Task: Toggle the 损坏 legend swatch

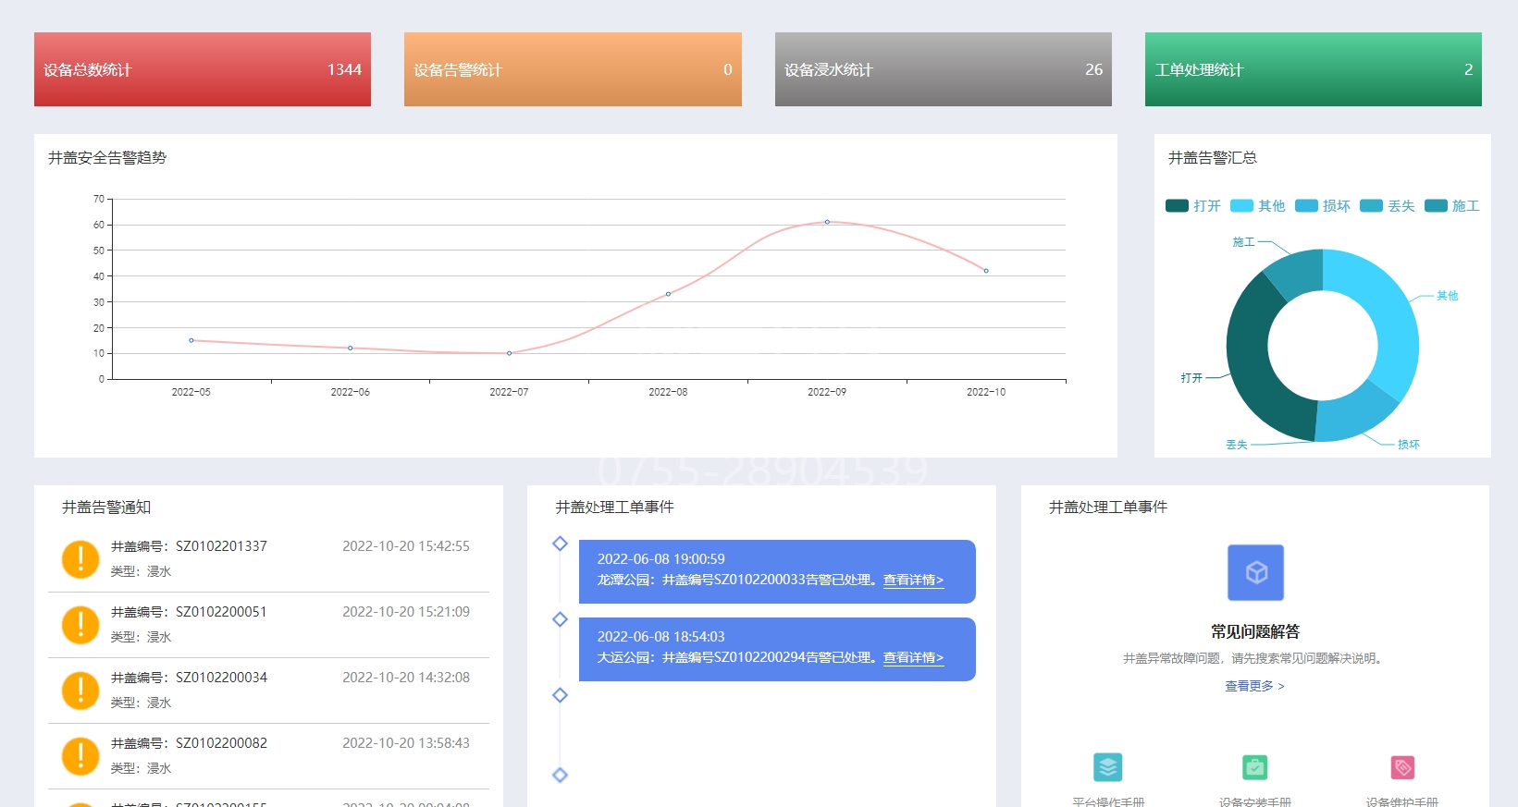Action: tap(1306, 205)
